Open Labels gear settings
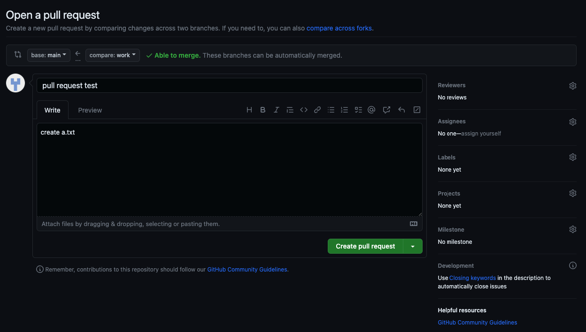This screenshot has height=332, width=586. pyautogui.click(x=573, y=157)
